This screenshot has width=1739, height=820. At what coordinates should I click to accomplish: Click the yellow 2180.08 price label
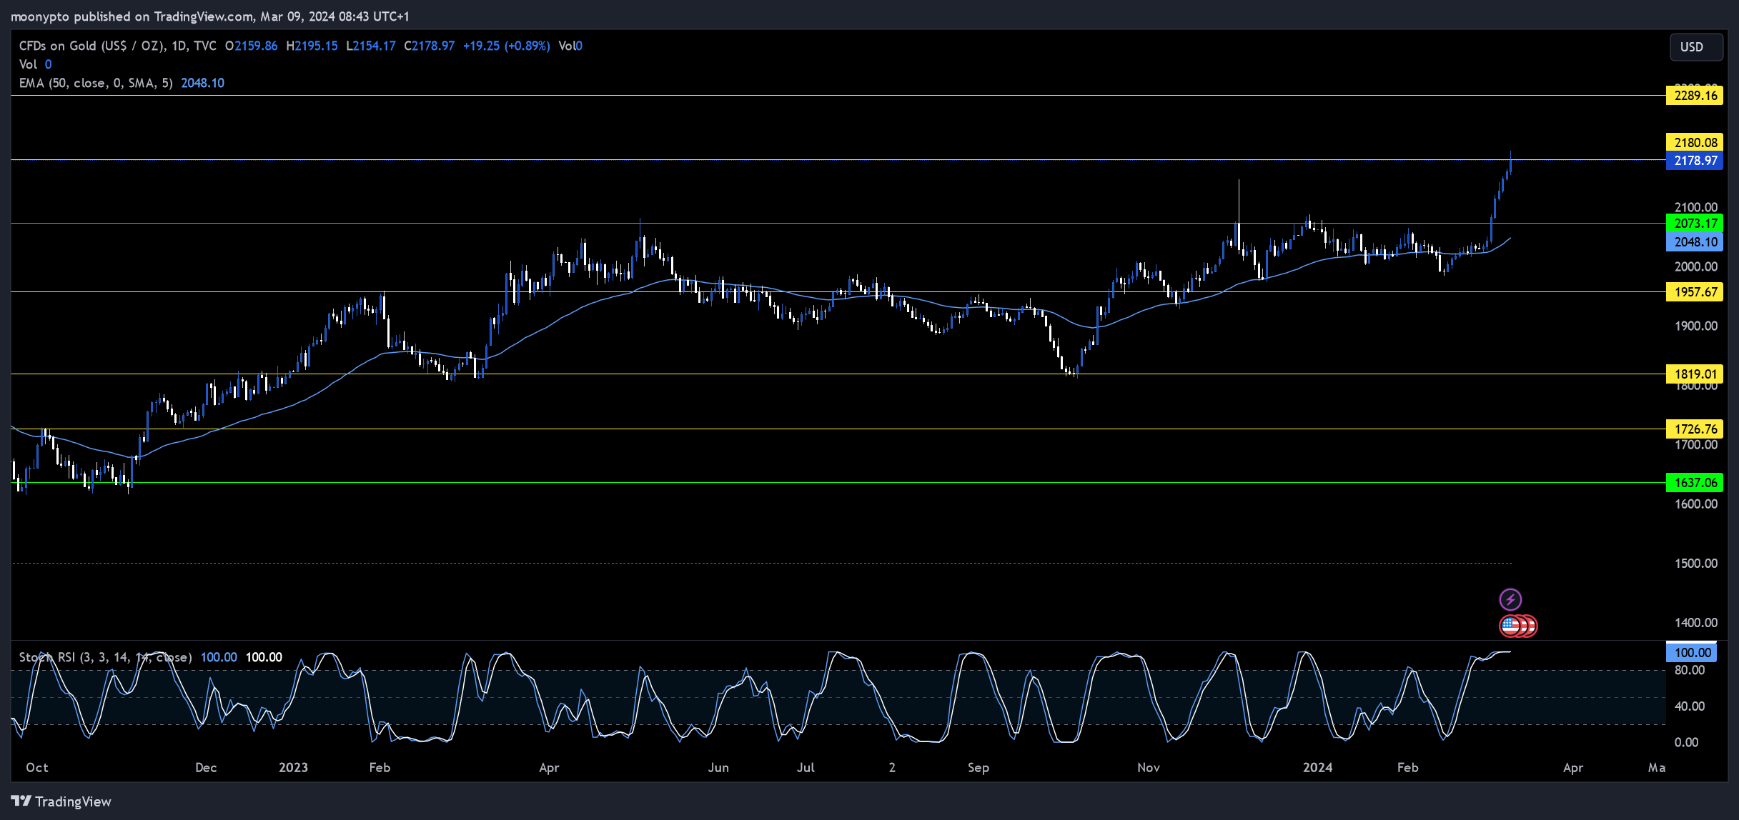coord(1695,143)
